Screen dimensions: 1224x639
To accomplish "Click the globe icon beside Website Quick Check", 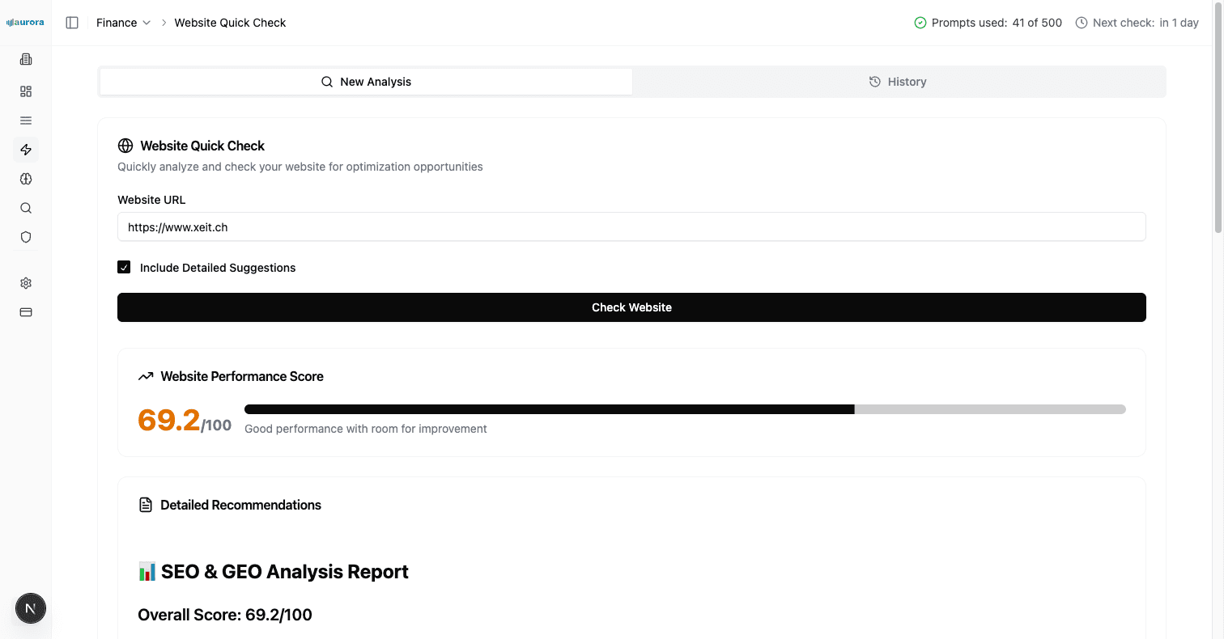I will (x=125, y=146).
